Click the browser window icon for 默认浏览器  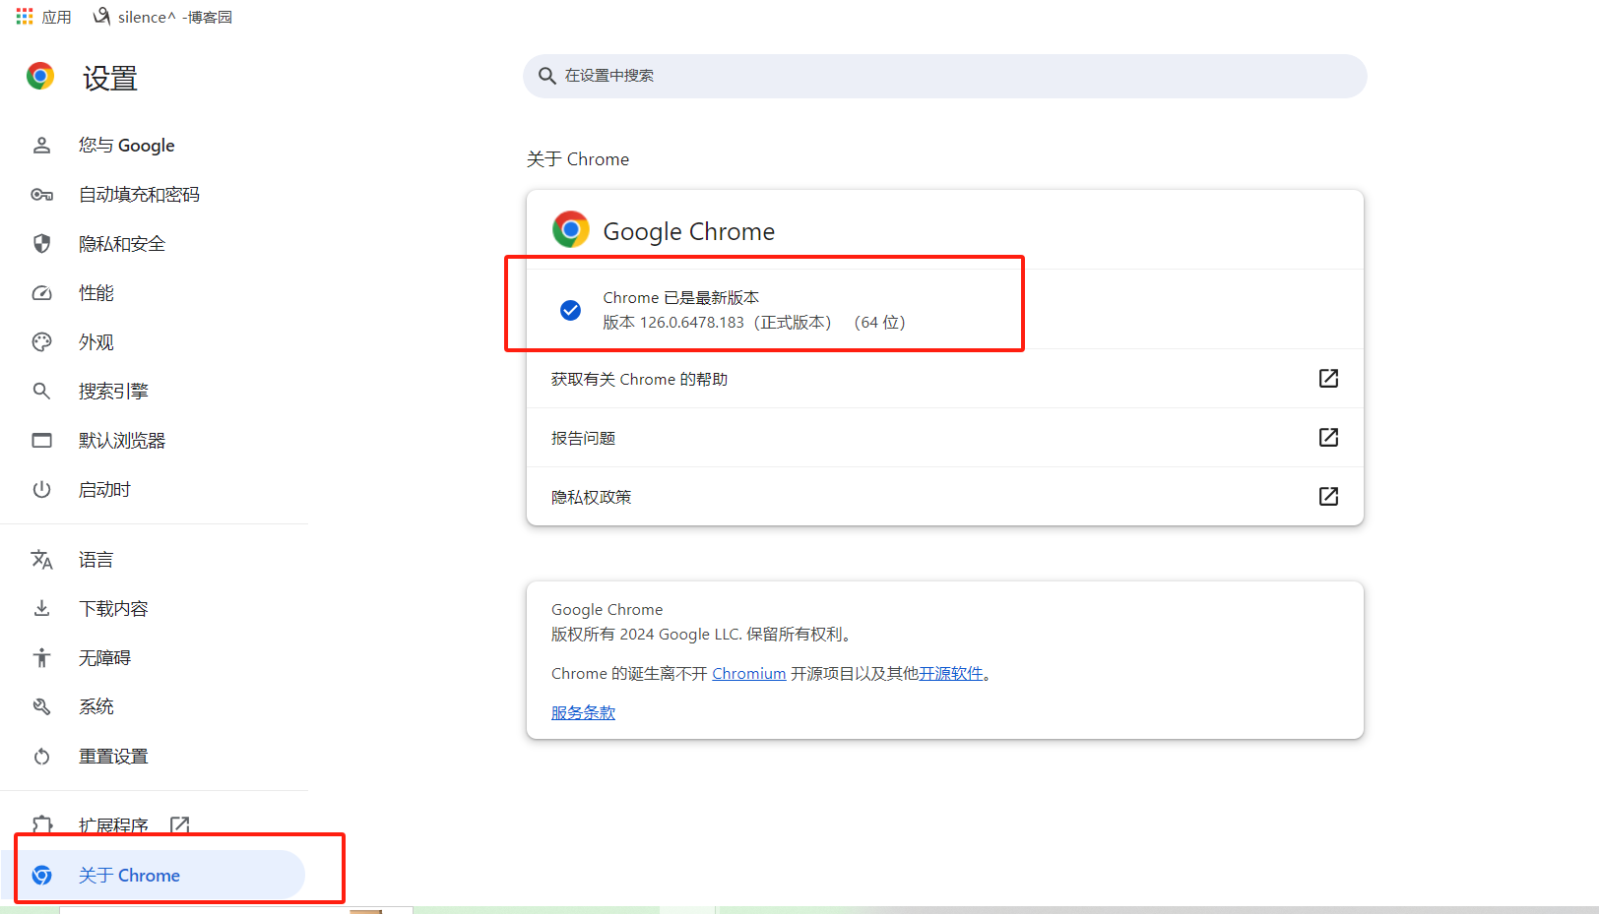(x=41, y=441)
